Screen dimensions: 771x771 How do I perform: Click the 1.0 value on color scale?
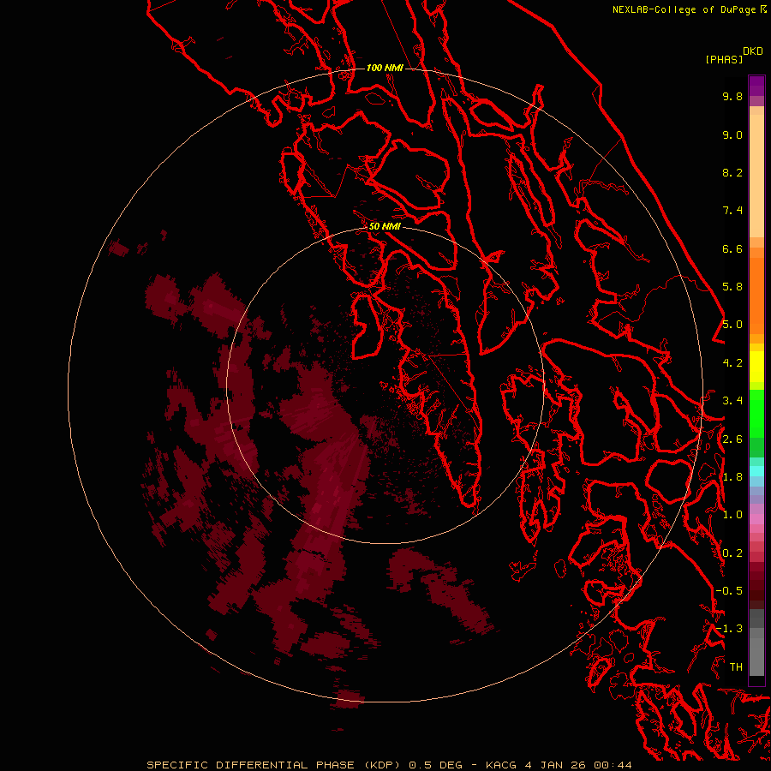pos(732,515)
